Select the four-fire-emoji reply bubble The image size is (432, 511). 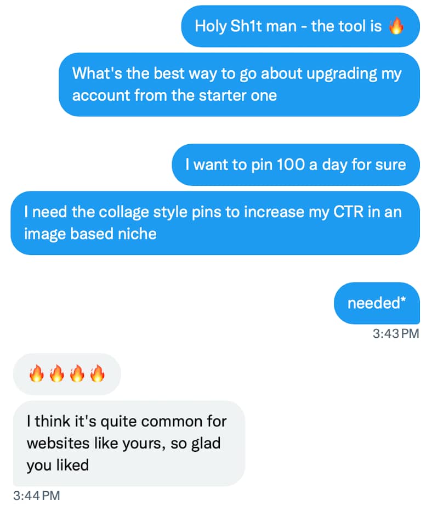coord(67,374)
